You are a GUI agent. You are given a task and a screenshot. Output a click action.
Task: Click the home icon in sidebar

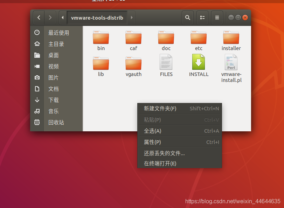[x=37, y=44]
